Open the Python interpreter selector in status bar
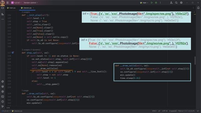 186,111
